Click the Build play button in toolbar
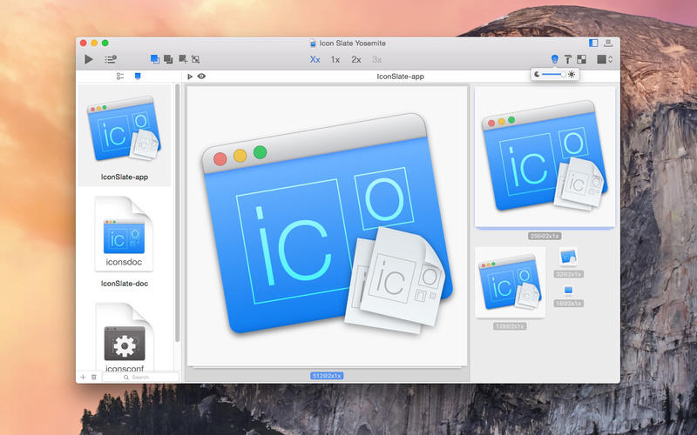Image resolution: width=697 pixels, height=435 pixels. pos(88,59)
